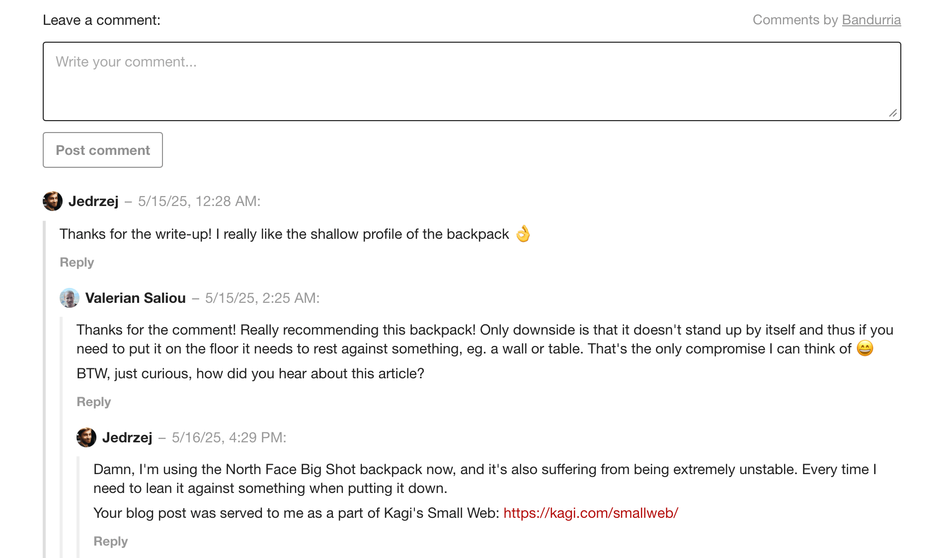Click the 5/15/25, 12:28 AM timestamp
Viewport: 948px width, 558px height.
(199, 201)
